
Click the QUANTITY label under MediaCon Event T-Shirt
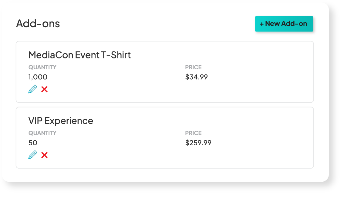[42, 67]
